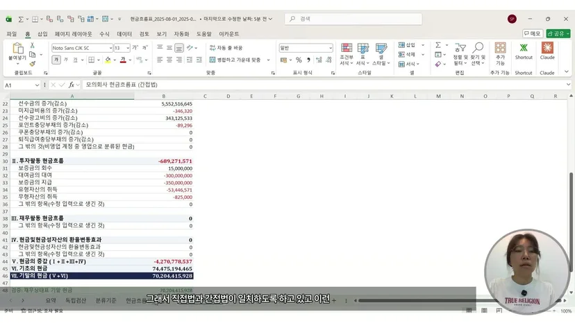Toggle wrap text (자동 줄 바꿈)

[226, 48]
